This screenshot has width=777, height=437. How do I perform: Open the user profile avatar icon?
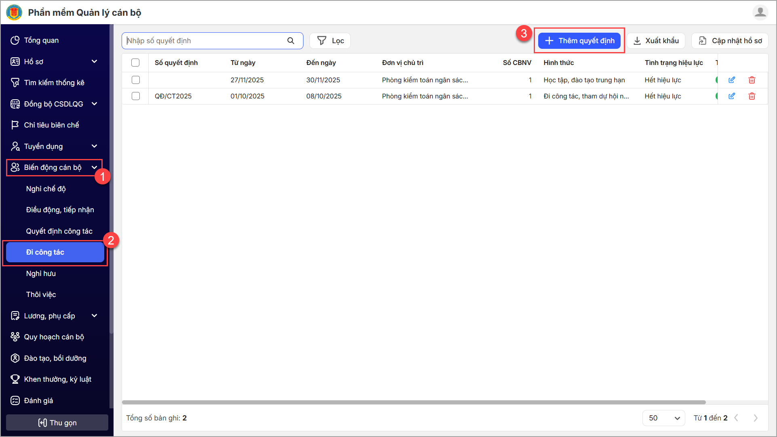[x=760, y=12]
